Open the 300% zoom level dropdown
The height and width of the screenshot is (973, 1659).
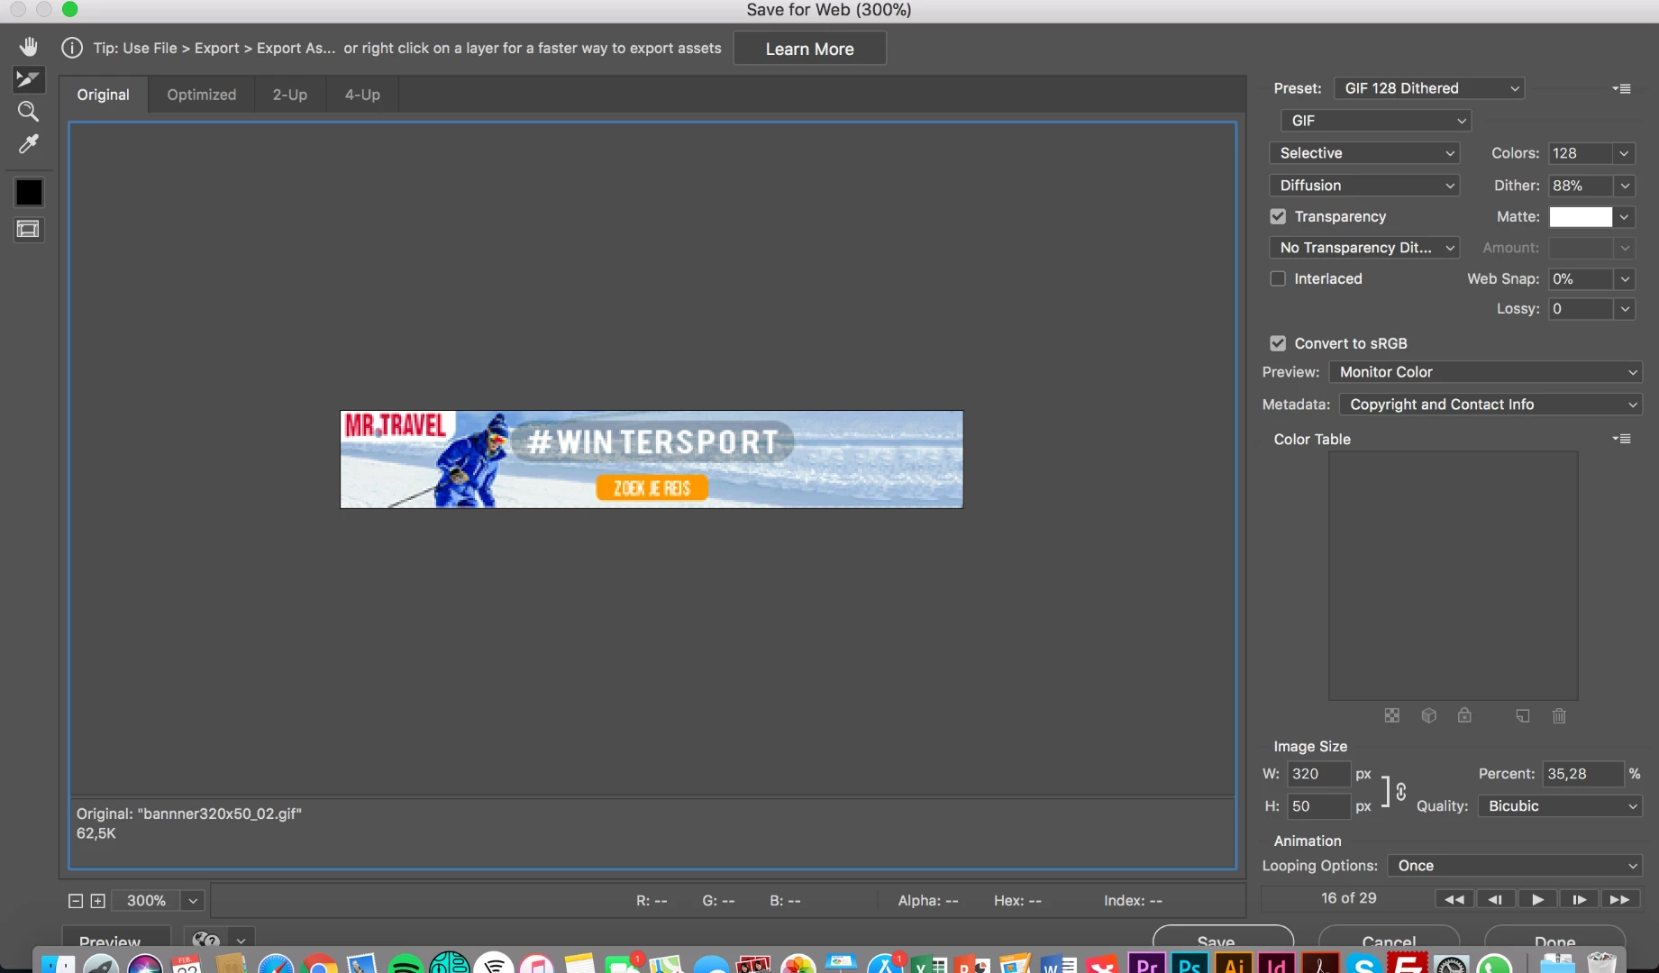click(x=192, y=901)
